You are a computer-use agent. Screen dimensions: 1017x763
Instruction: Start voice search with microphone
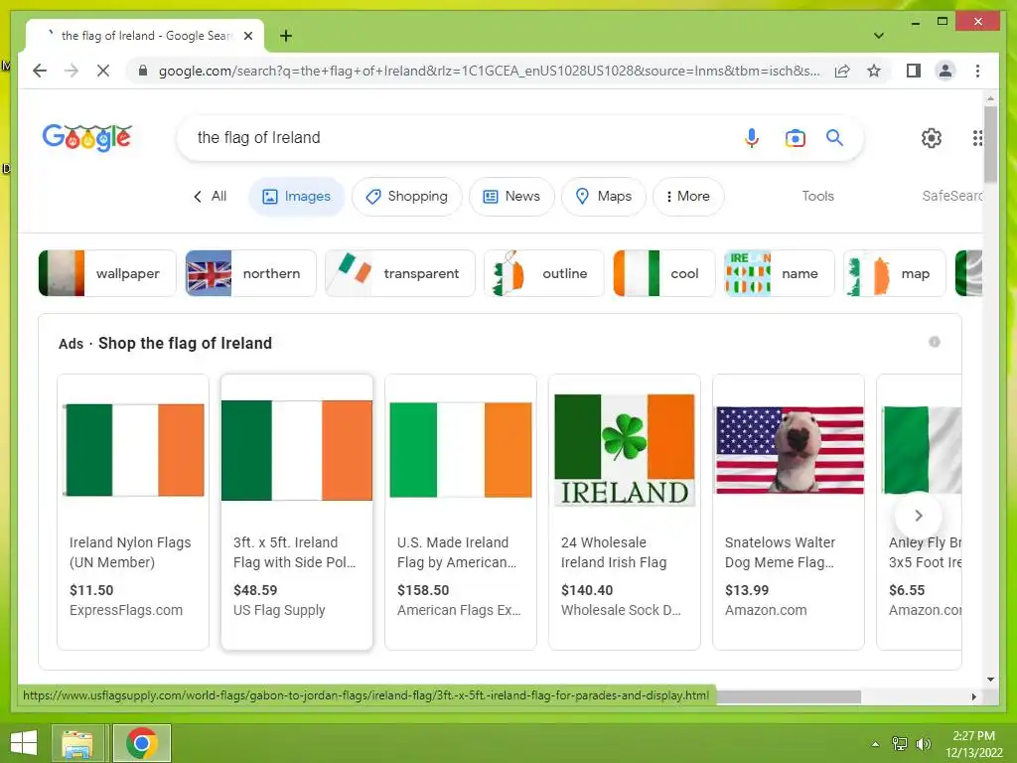pyautogui.click(x=752, y=137)
